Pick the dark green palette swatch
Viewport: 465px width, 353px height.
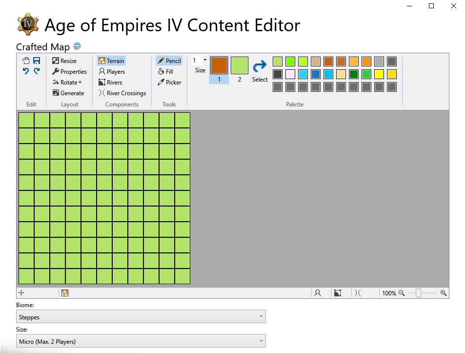353,74
